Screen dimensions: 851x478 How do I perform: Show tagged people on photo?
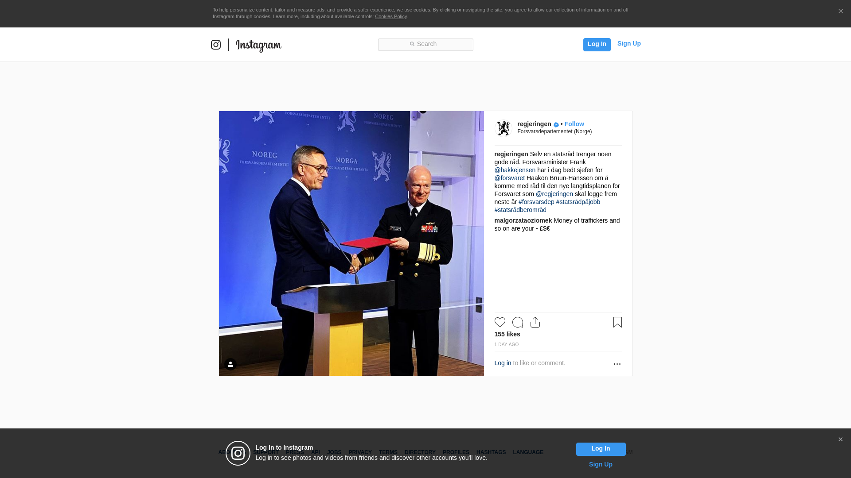(x=230, y=364)
